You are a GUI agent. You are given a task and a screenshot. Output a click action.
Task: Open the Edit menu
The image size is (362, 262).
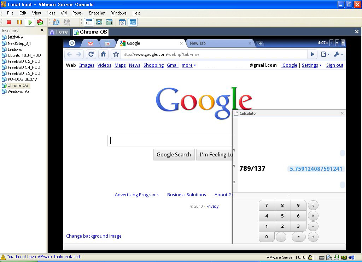(23, 13)
